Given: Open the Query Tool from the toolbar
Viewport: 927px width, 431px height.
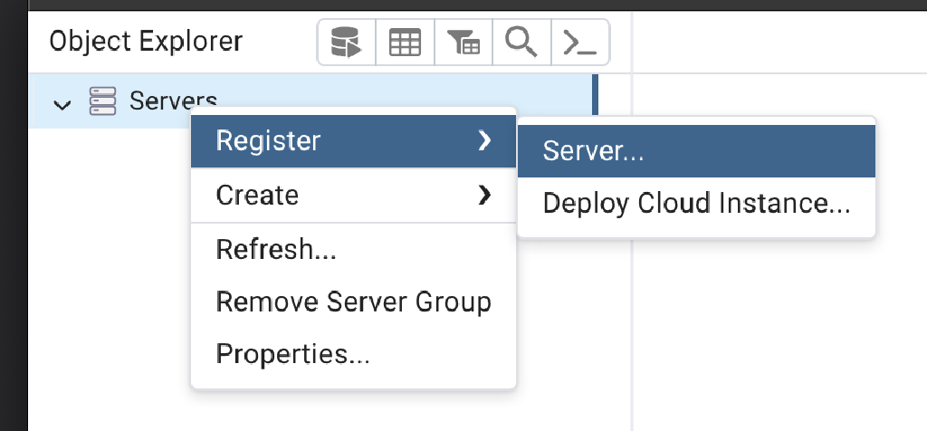Looking at the screenshot, I should (347, 43).
